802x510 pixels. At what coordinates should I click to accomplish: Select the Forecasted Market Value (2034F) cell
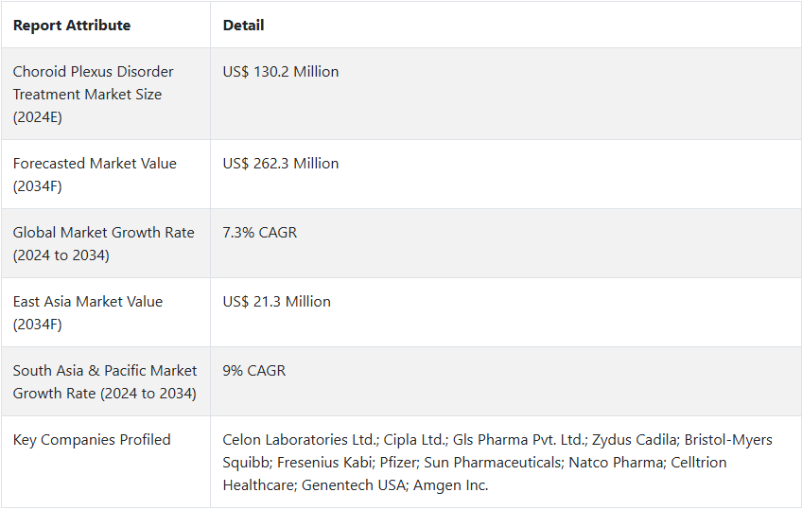105,174
